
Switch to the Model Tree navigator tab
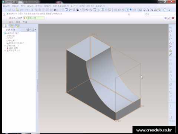(6, 26)
